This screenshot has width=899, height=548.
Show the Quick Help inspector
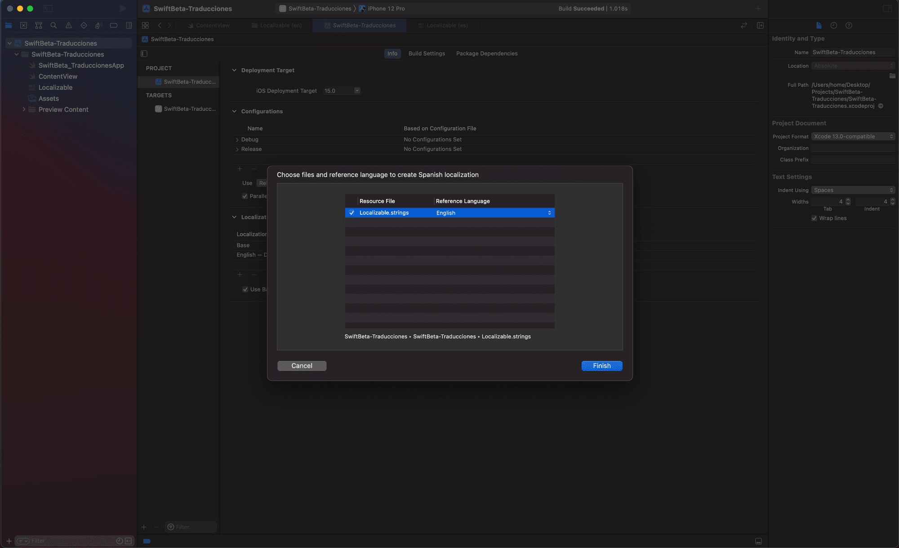point(849,26)
